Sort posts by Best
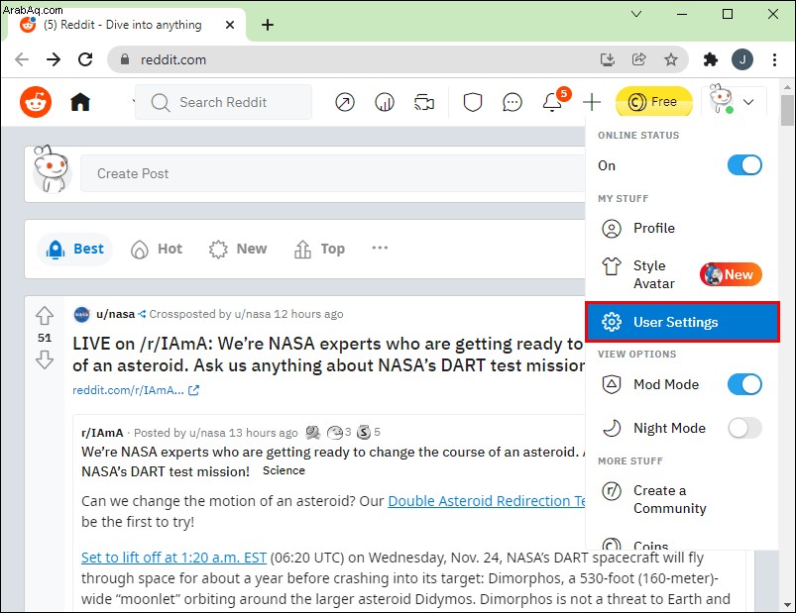The image size is (796, 613). (75, 249)
